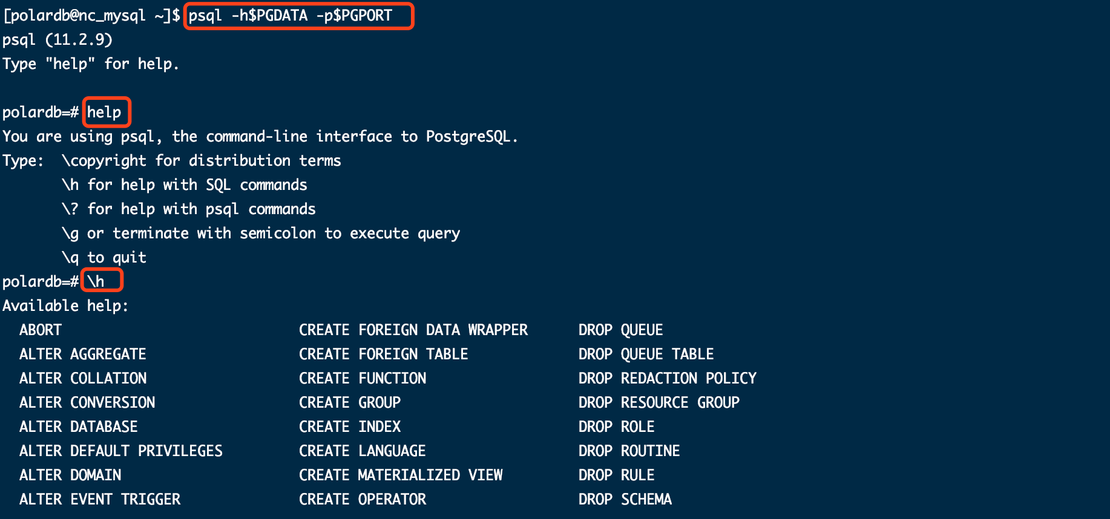
Task: Click the DROP QUEUE TABLE entry
Action: click(x=646, y=354)
